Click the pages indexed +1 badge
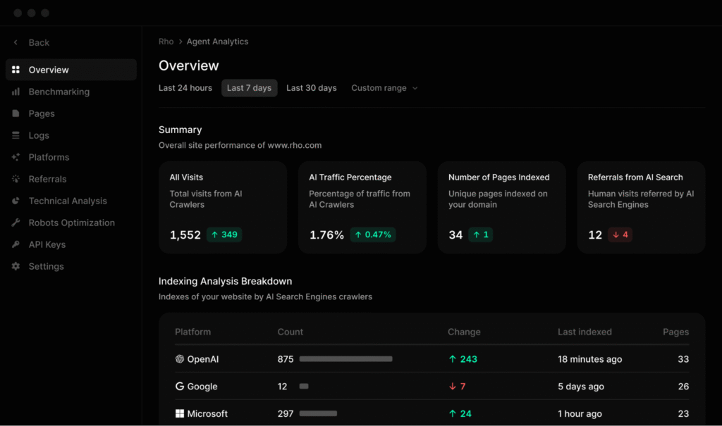Image resolution: width=722 pixels, height=426 pixels. click(481, 234)
